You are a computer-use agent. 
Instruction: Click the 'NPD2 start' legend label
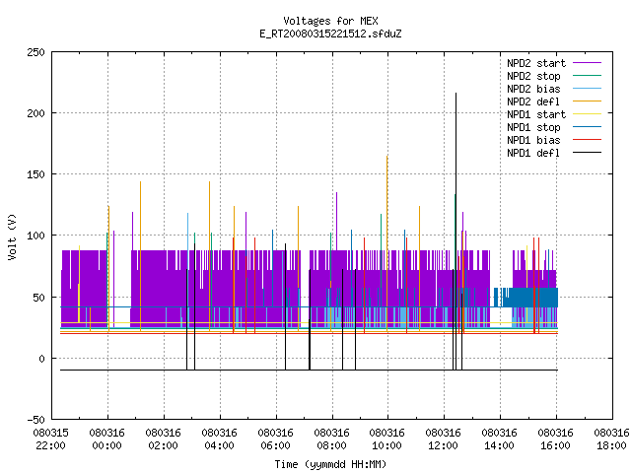[x=536, y=63]
